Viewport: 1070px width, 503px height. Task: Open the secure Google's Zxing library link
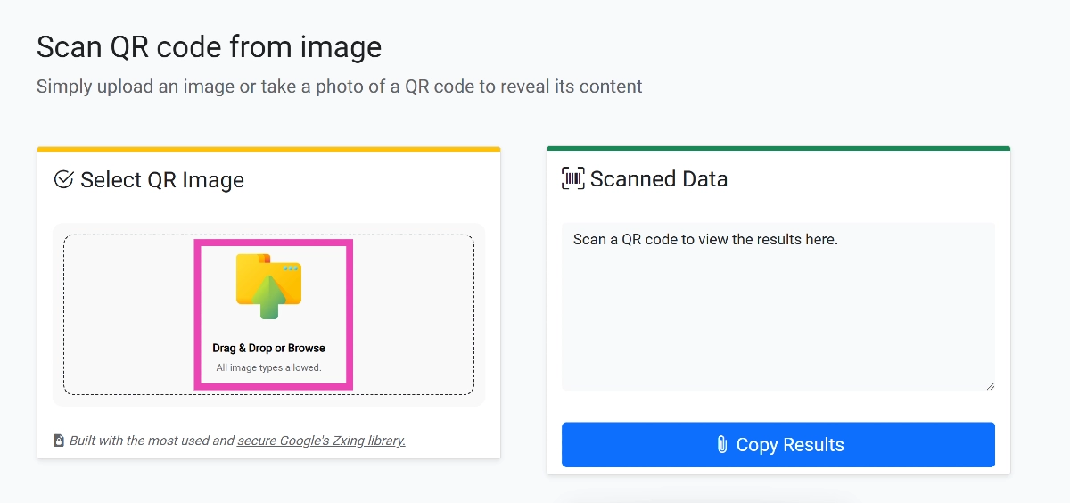pos(321,441)
